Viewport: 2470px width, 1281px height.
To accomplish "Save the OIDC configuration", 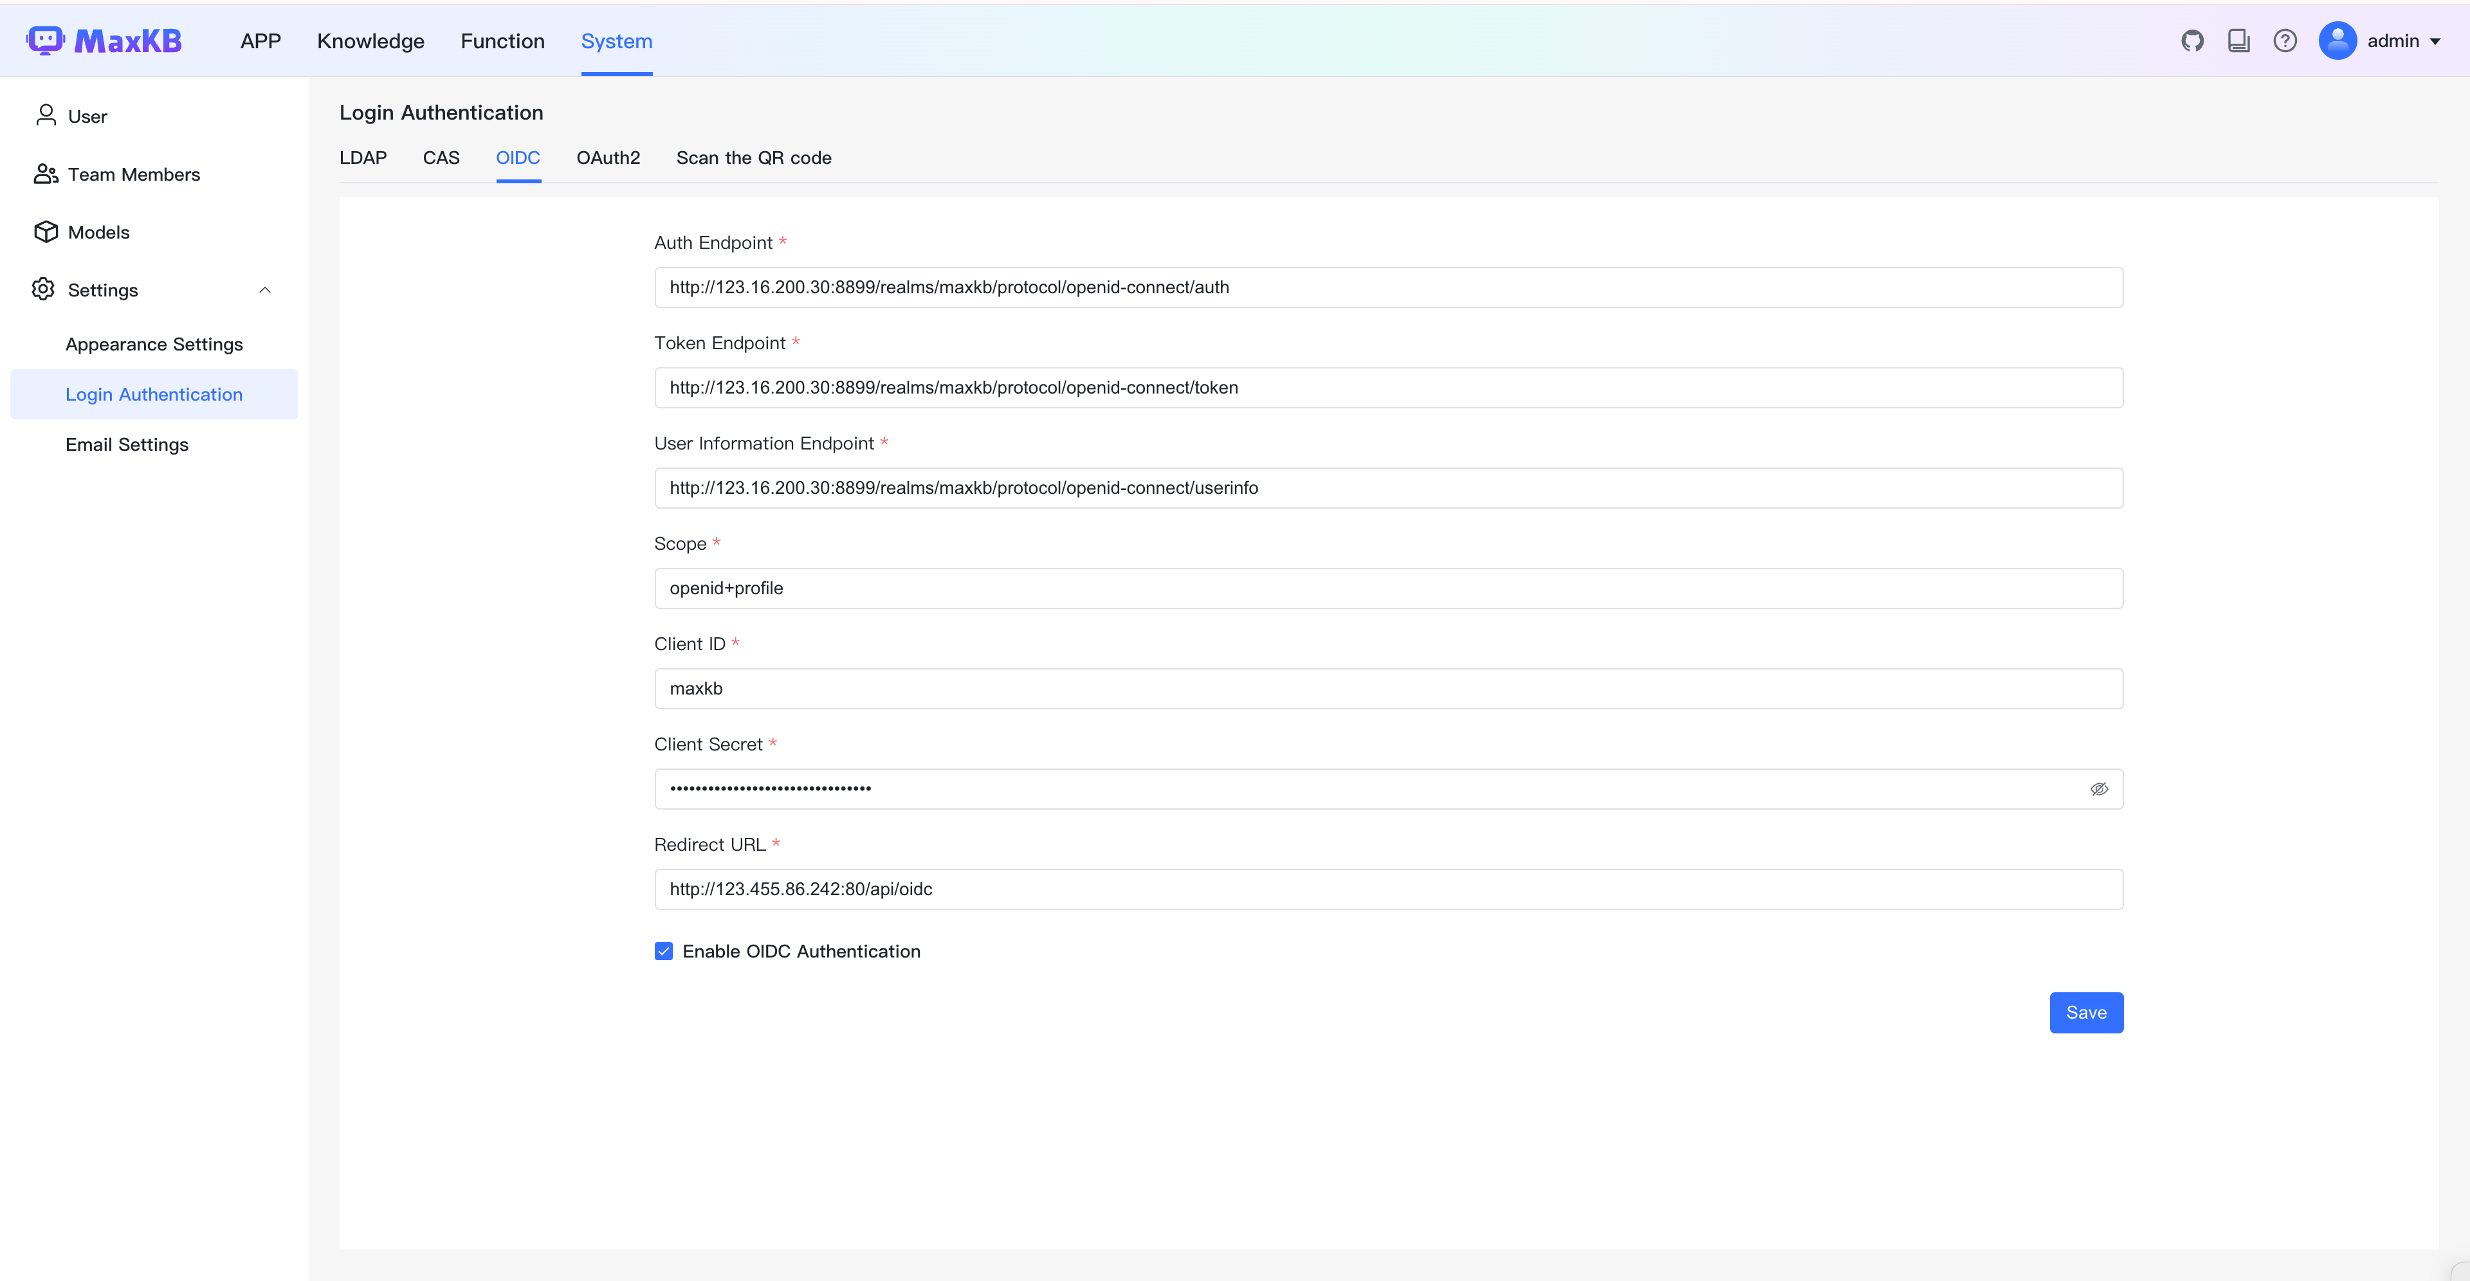I will pos(2085,1013).
